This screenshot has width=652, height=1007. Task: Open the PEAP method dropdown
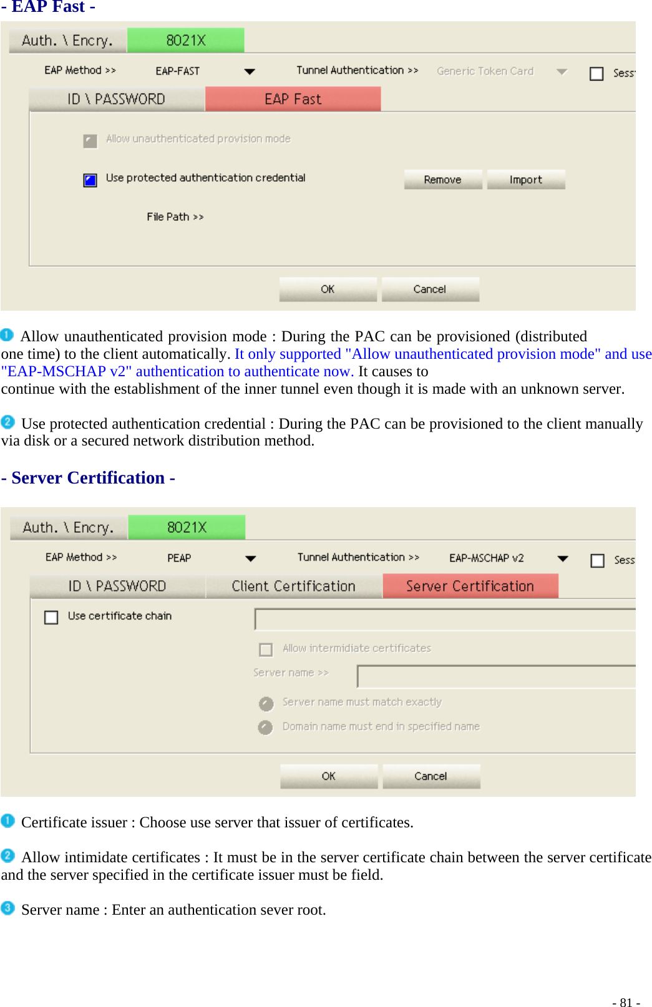pyautogui.click(x=250, y=558)
